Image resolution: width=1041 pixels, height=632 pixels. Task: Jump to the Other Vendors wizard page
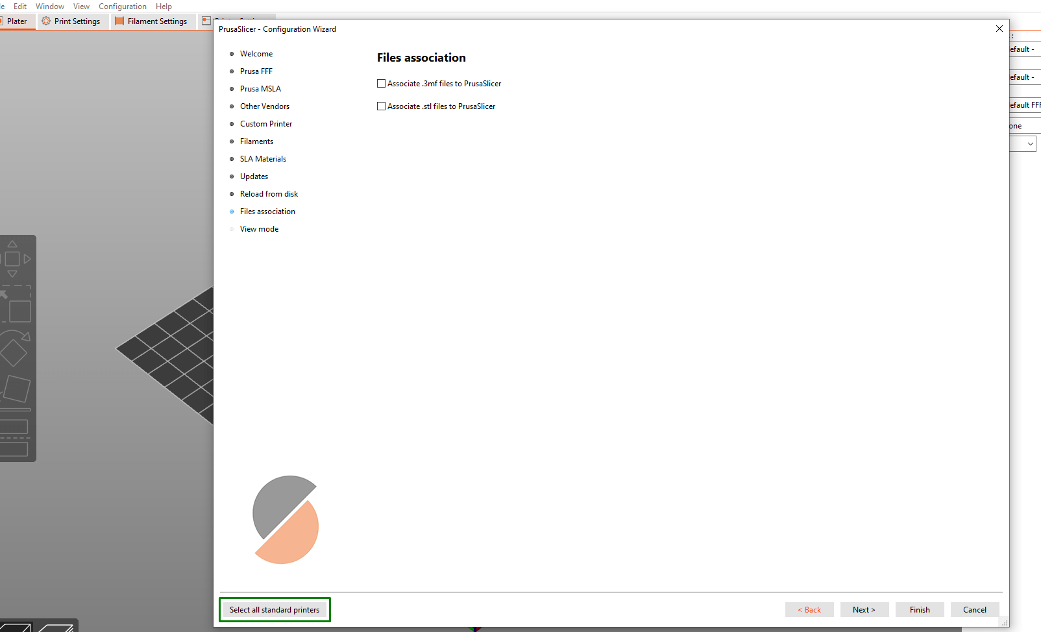265,106
